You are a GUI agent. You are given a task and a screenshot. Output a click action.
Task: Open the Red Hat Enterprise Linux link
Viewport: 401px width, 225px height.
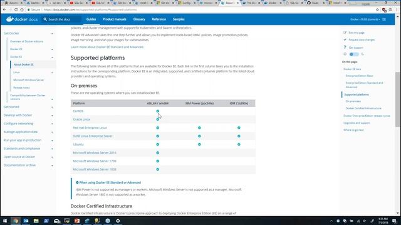pos(90,127)
